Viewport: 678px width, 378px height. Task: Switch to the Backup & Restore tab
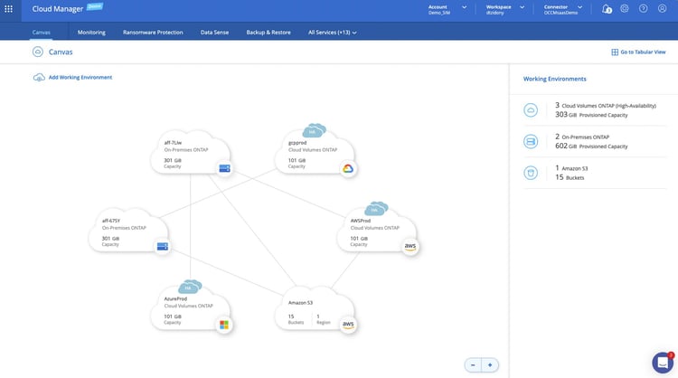point(268,32)
